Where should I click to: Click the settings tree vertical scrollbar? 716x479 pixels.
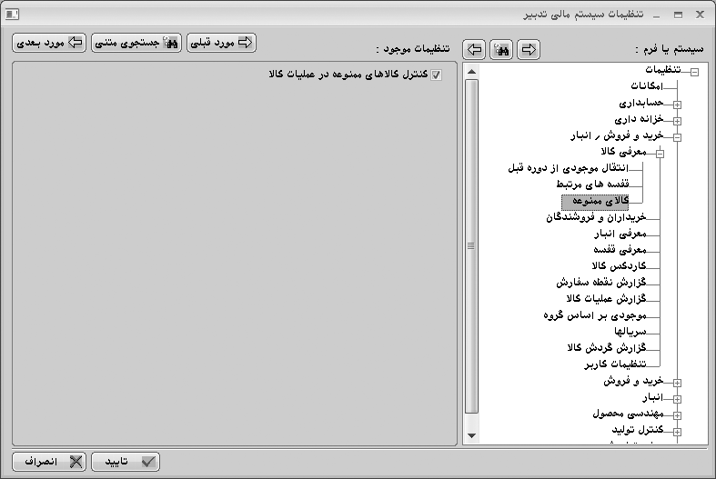point(470,245)
